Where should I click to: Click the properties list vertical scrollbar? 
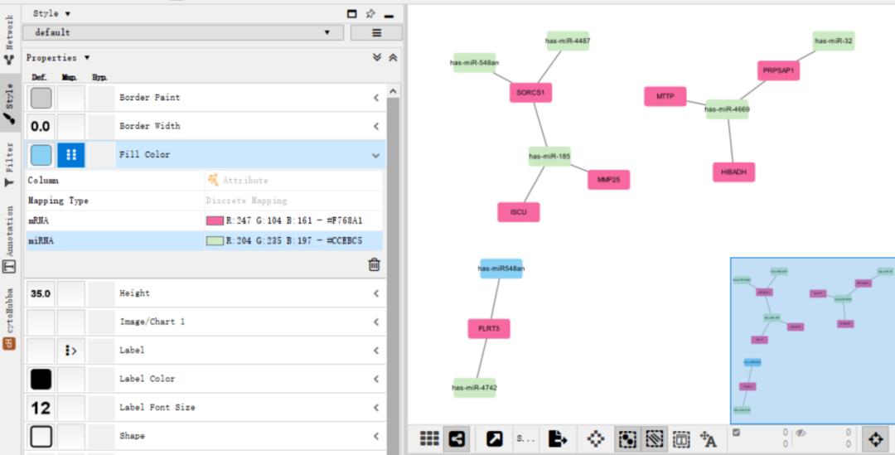click(393, 274)
